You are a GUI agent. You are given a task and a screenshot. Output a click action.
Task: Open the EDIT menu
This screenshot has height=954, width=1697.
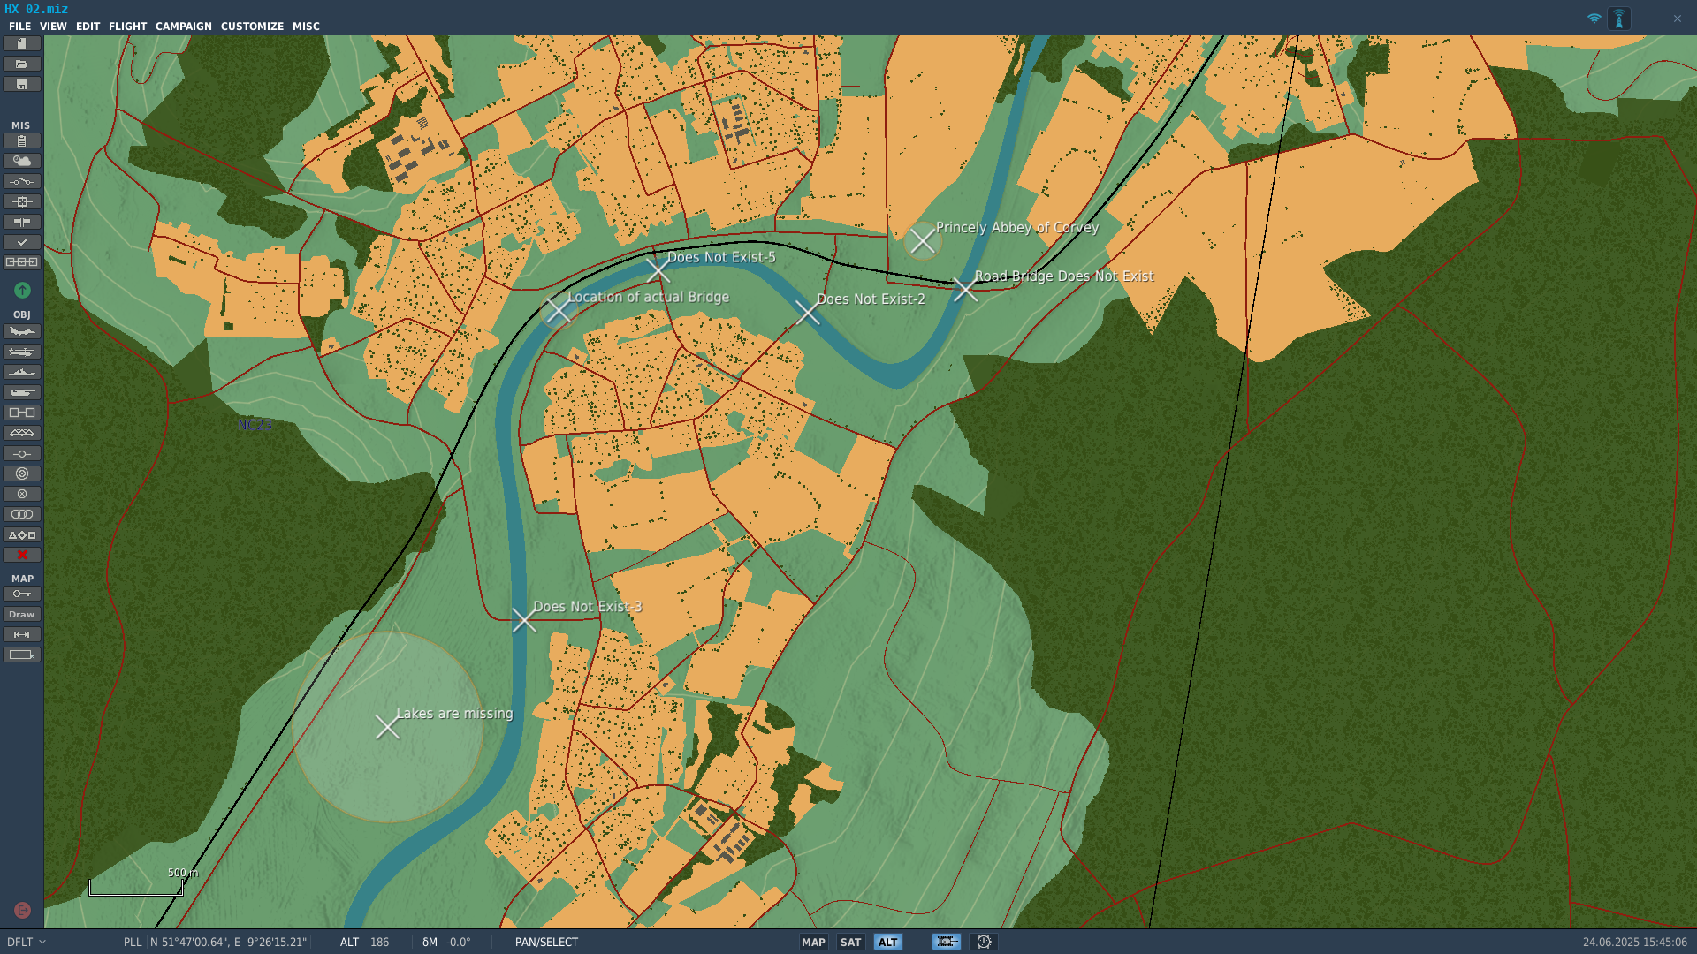(x=88, y=26)
